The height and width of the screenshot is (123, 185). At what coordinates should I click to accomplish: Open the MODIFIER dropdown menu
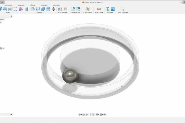(x=40, y=12)
